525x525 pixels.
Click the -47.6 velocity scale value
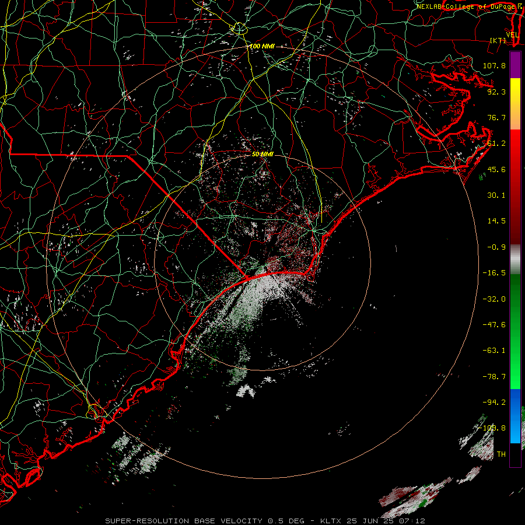tap(494, 325)
